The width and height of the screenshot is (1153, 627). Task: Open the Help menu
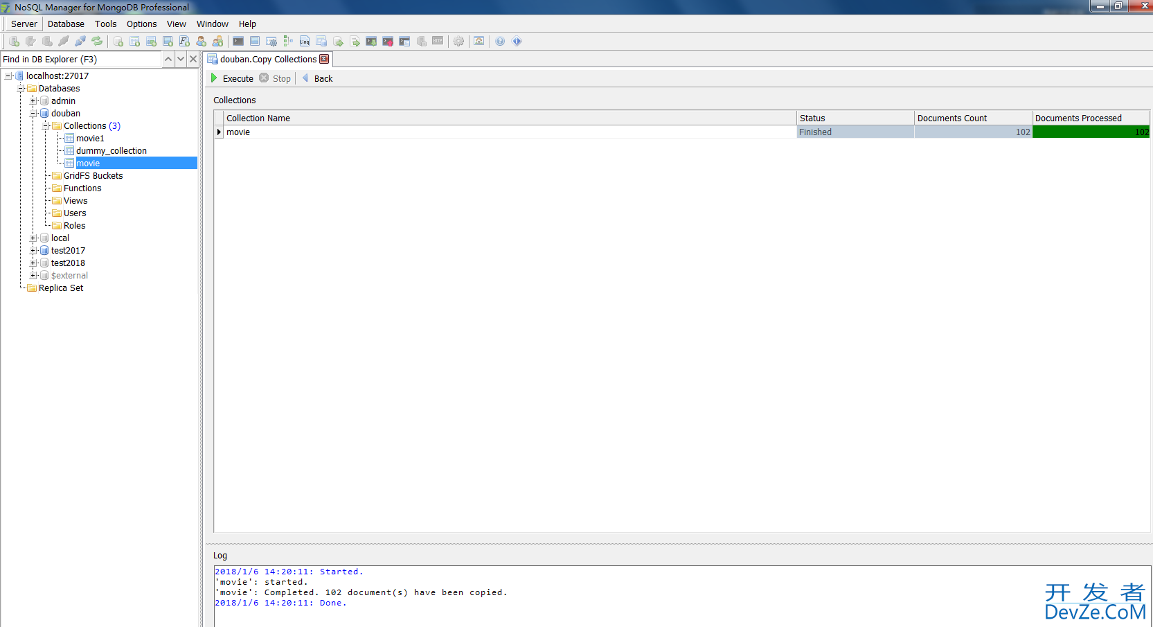(x=247, y=24)
